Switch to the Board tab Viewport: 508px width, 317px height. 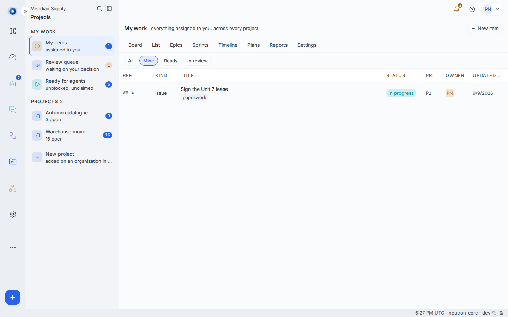click(x=135, y=45)
